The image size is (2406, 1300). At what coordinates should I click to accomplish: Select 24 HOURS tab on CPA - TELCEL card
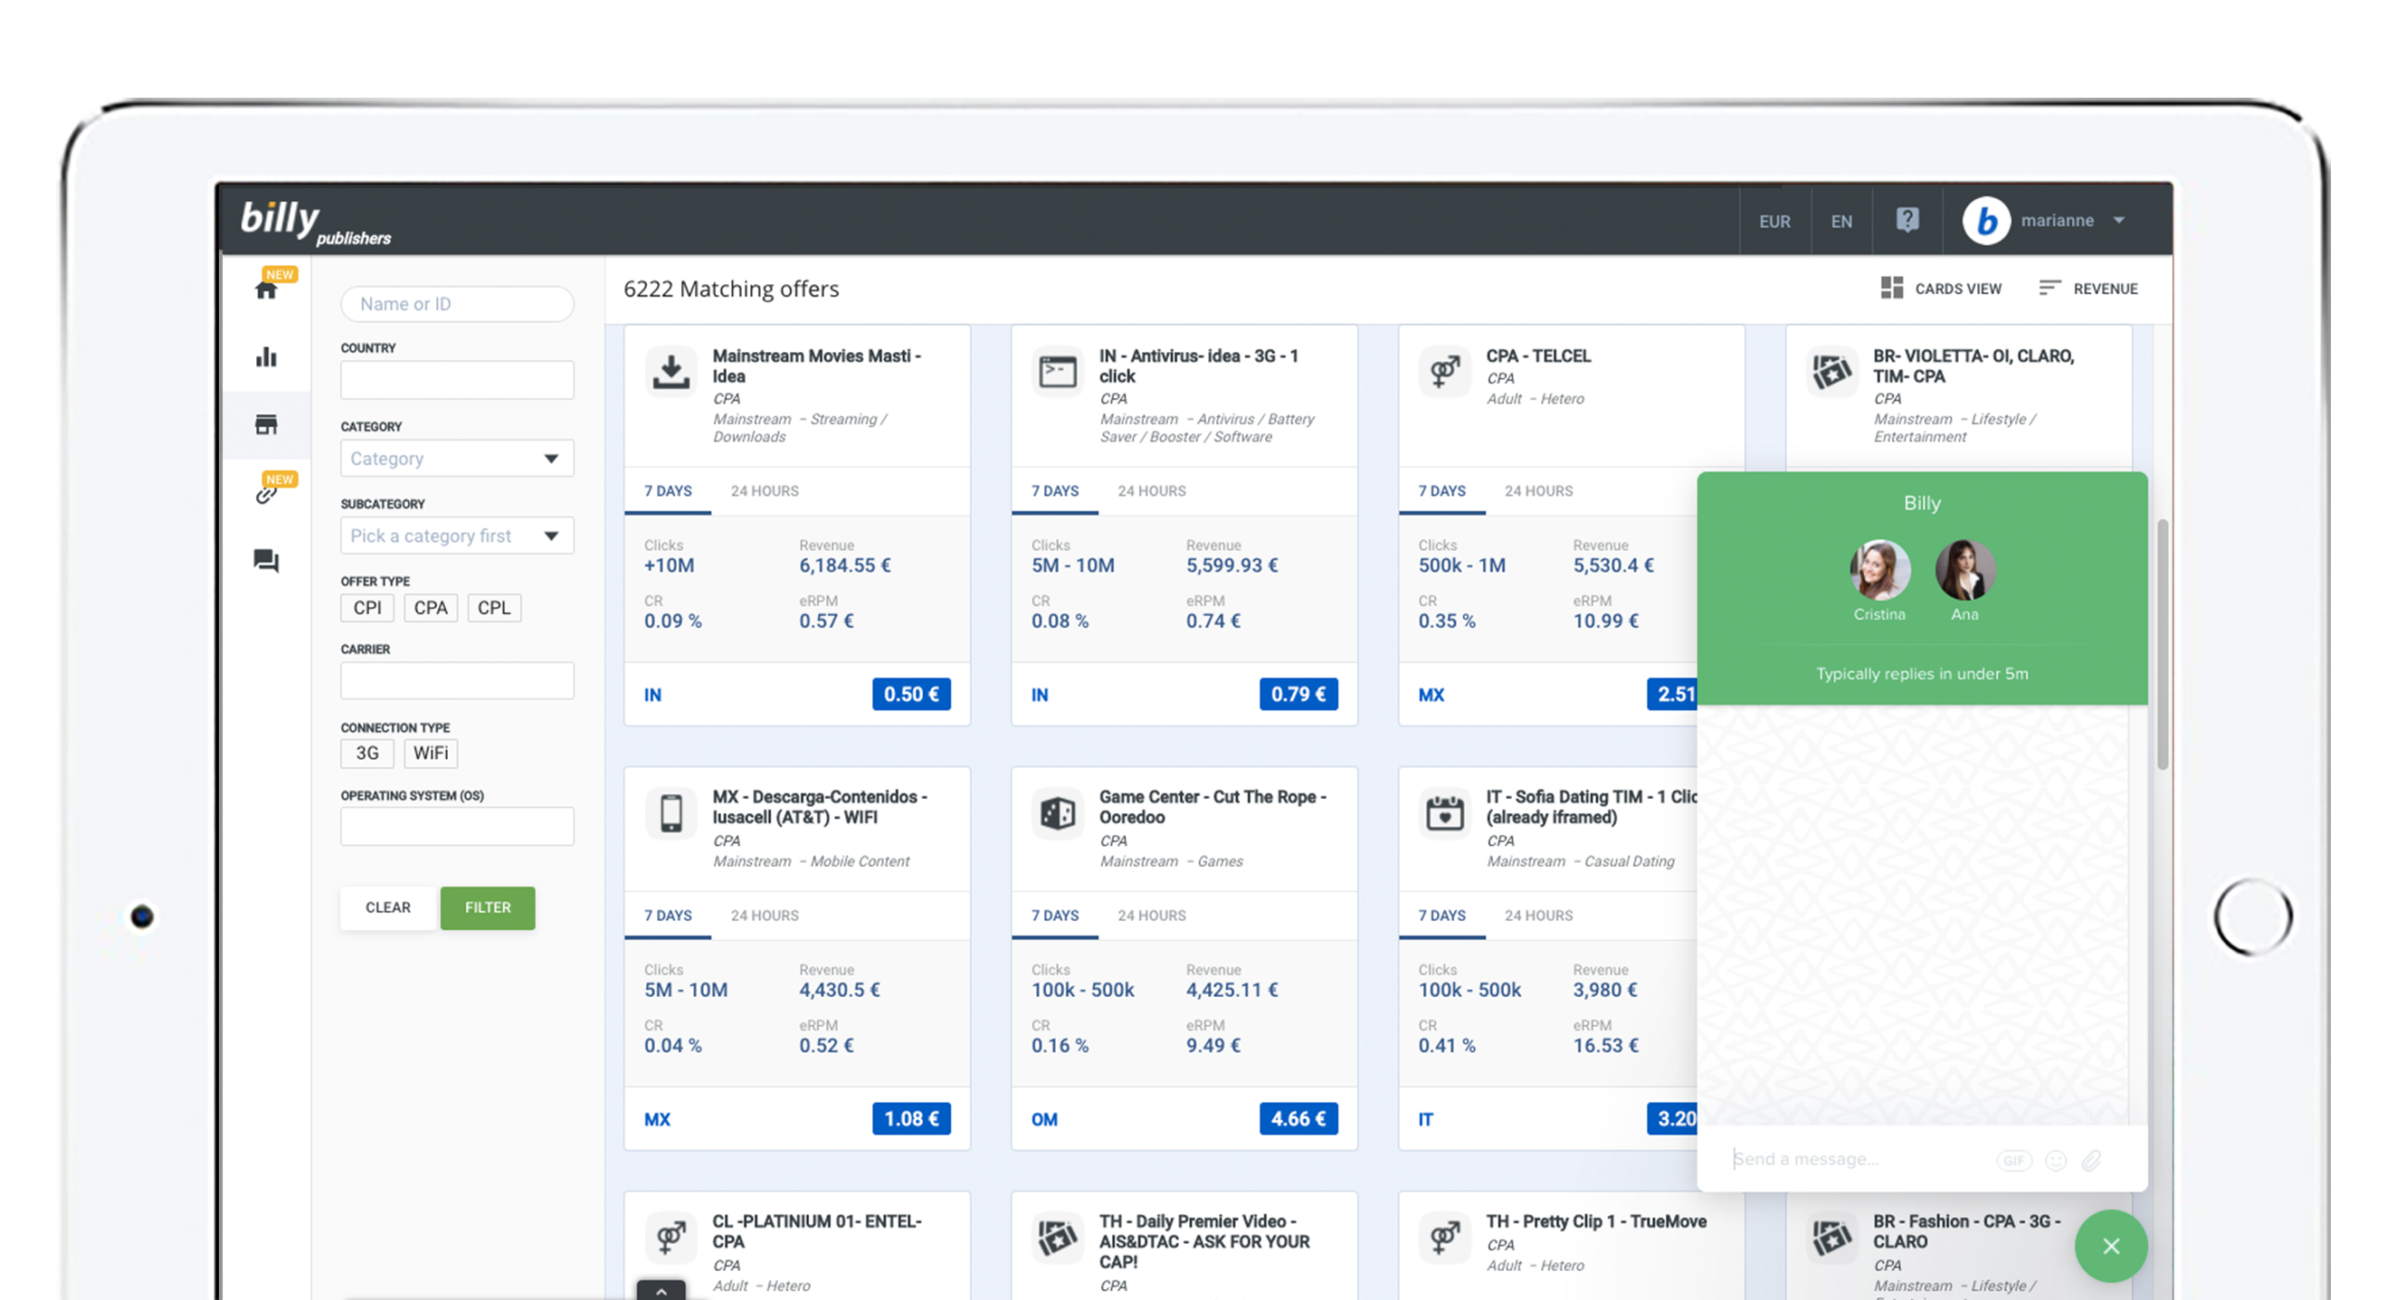[1538, 491]
